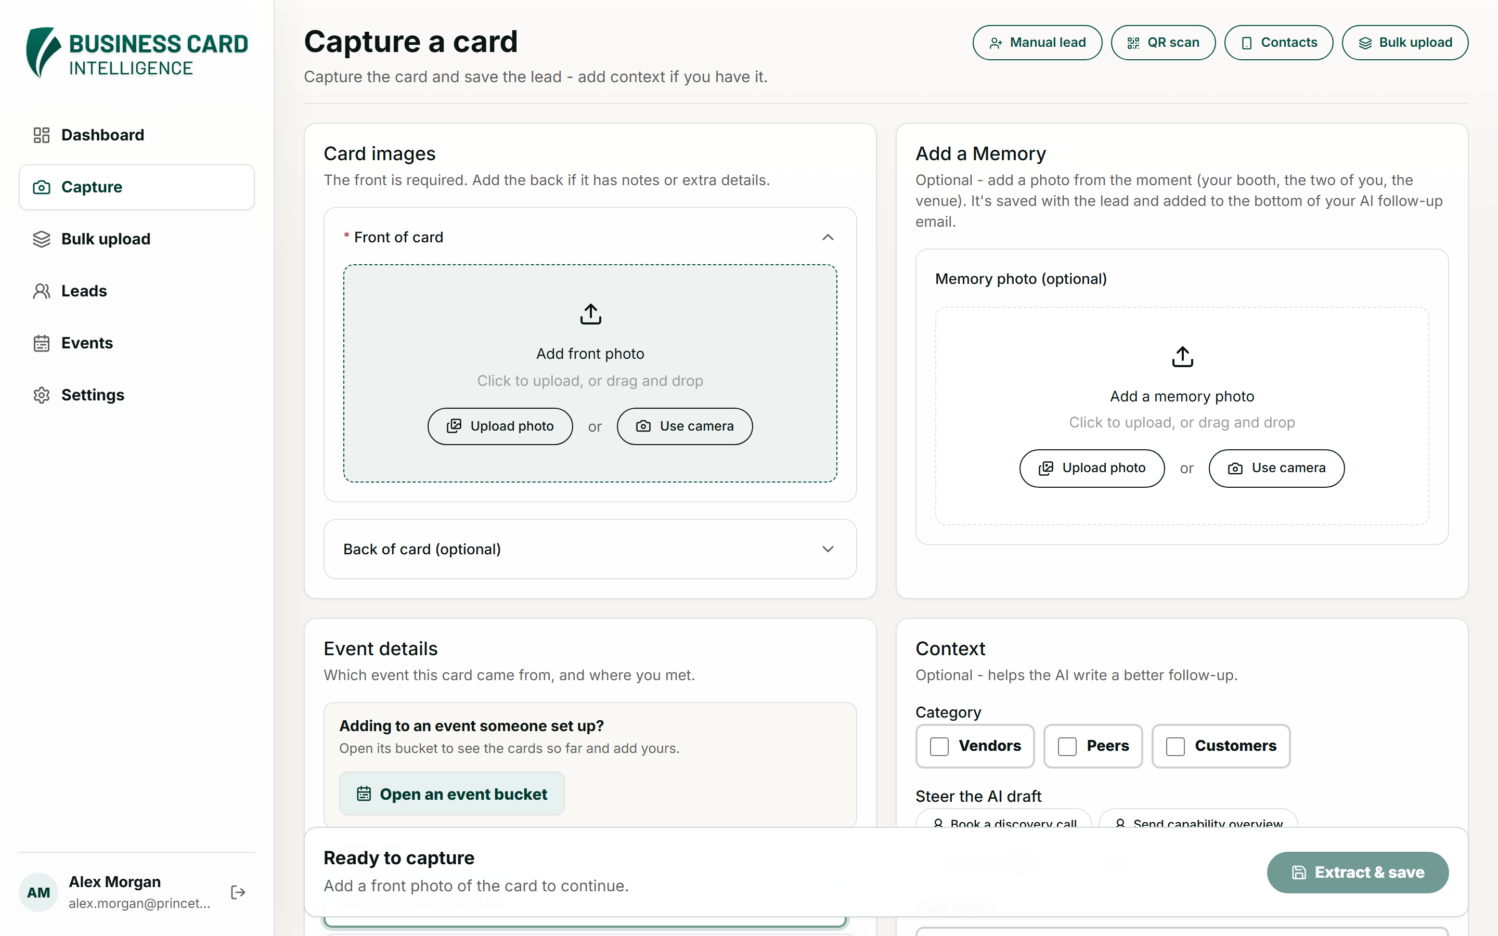Click the Leads people icon in sidebar

pyautogui.click(x=42, y=291)
